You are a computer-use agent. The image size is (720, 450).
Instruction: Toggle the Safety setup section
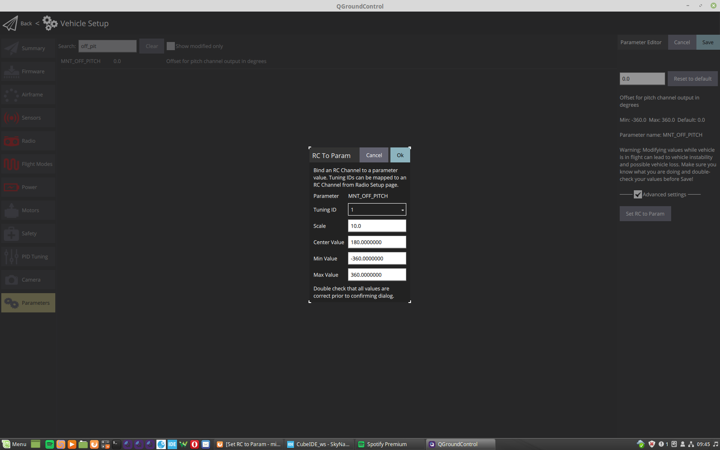[x=28, y=233]
